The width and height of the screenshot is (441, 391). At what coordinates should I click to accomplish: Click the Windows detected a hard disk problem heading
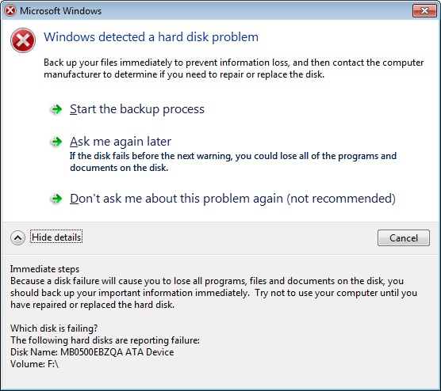point(151,37)
